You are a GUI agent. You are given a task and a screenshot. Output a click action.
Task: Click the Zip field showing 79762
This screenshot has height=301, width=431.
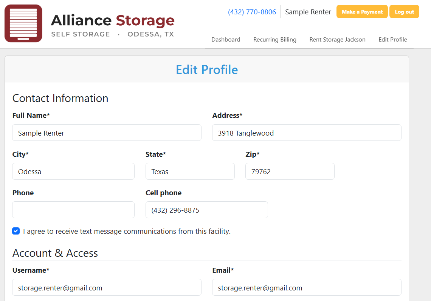click(x=290, y=171)
